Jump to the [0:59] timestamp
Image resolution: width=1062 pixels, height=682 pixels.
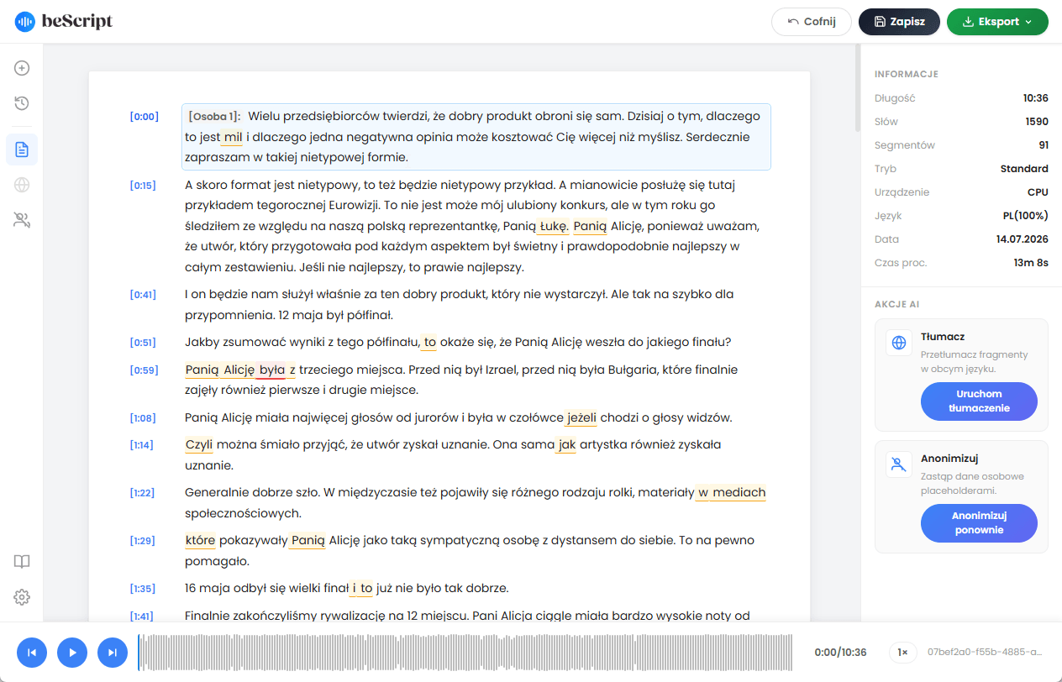[144, 370]
